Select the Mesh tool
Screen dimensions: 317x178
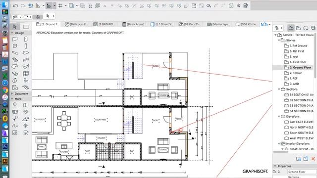click(26, 88)
